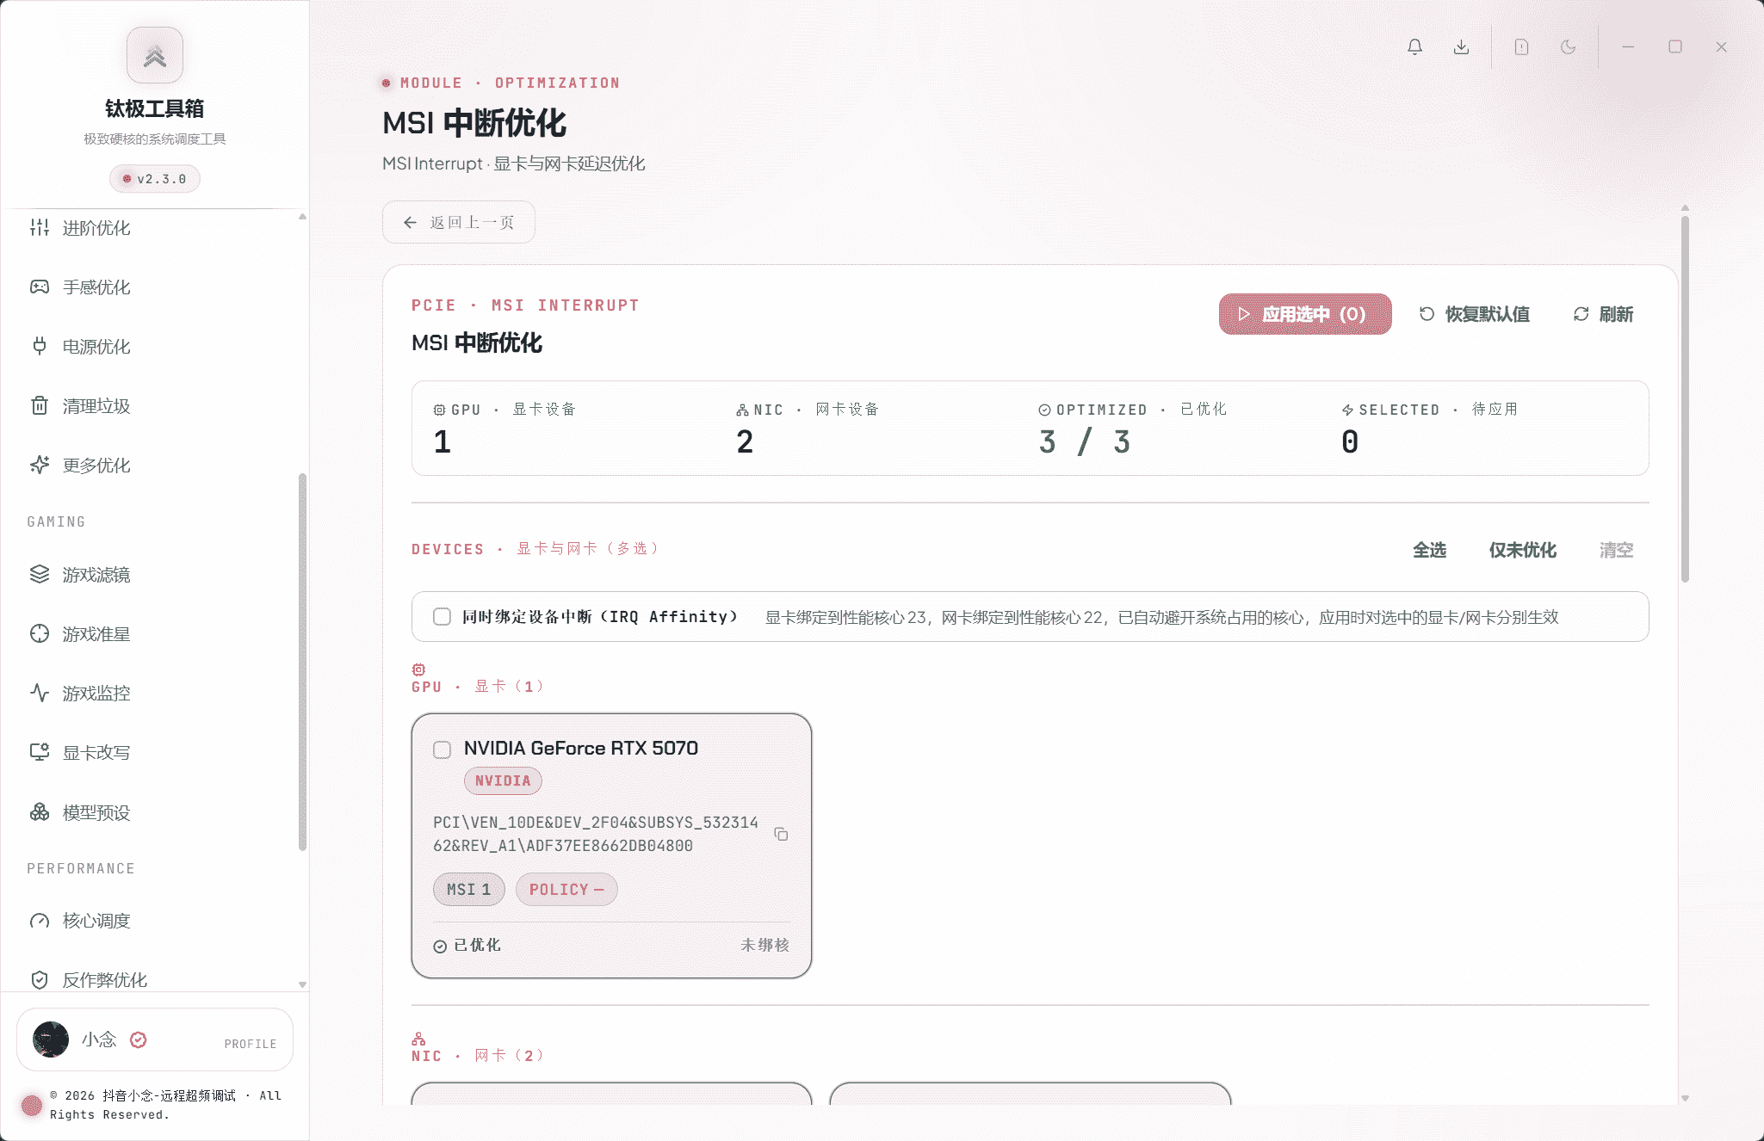Click the 更多优化 sparkle icon
1764x1141 pixels.
click(x=40, y=466)
